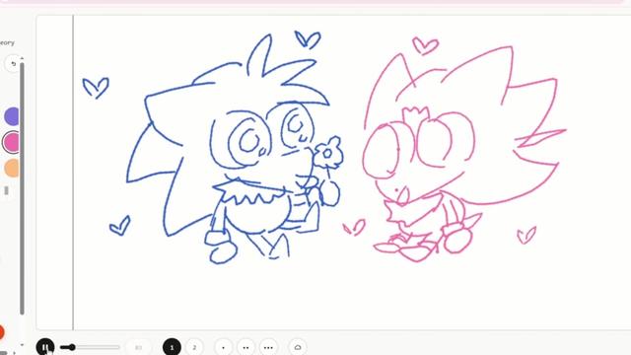Switch to page 1 button
Image resolution: width=631 pixels, height=355 pixels.
coord(172,347)
